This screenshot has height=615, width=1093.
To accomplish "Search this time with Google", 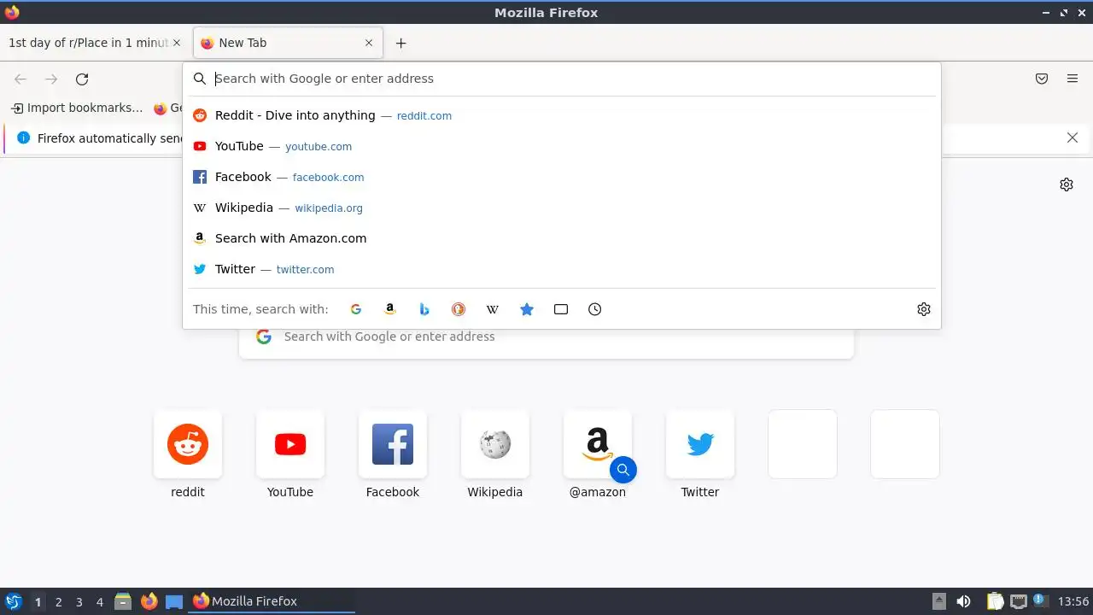I will [356, 309].
